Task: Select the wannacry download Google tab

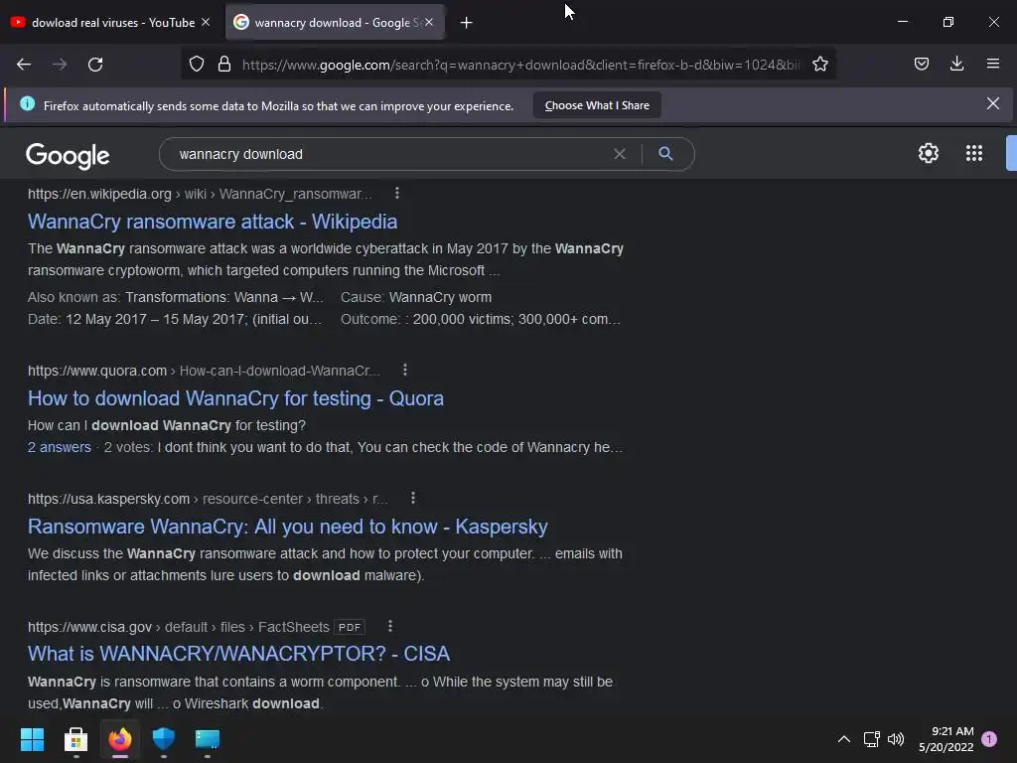Action: coord(334,22)
